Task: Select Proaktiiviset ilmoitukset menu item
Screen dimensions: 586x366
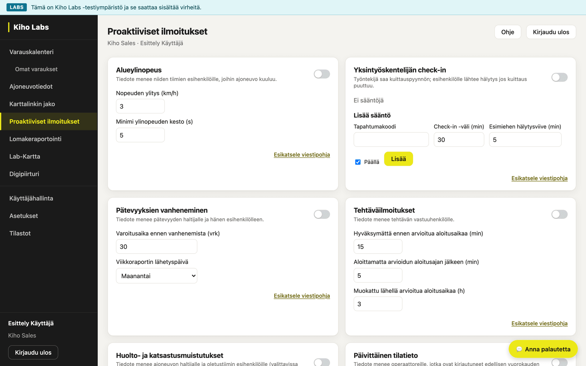Action: [49, 122]
